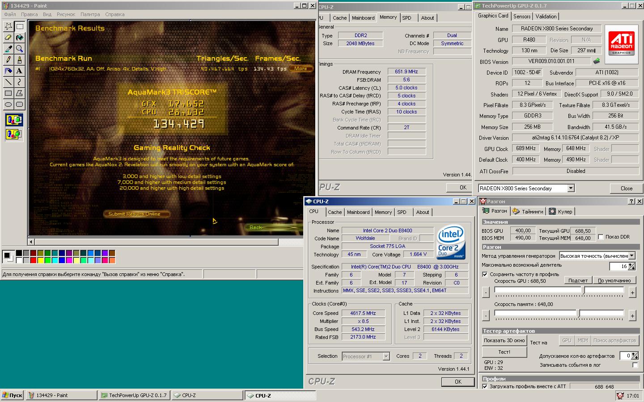Toggle the Показ DDR checkbox
Viewport: 644px width, 402px height.
[x=601, y=237]
